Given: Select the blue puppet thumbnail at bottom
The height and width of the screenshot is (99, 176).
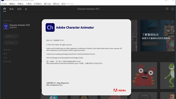Looking at the screenshot, I should tap(54, 96).
